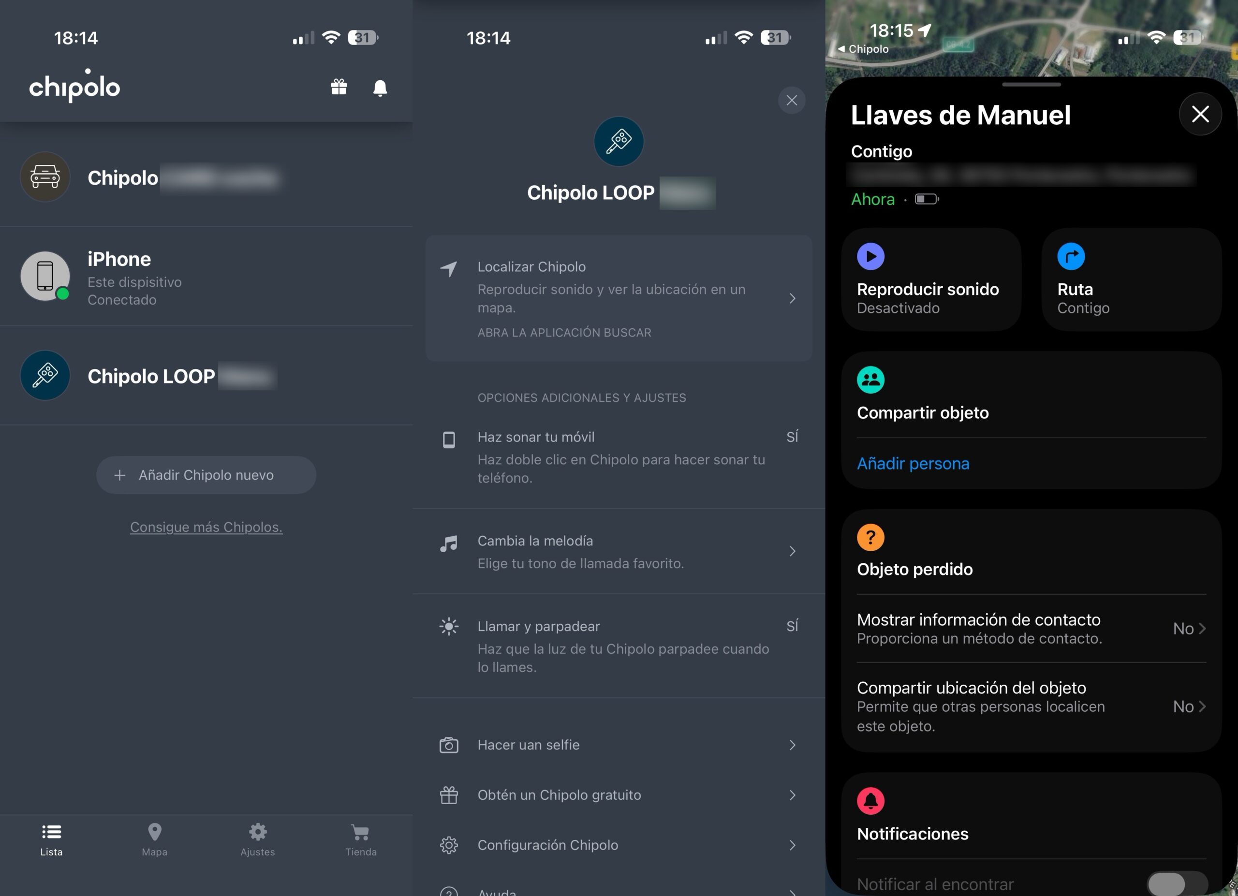This screenshot has height=896, width=1238.
Task: Open notifications bell in Chipolo header
Action: point(380,88)
